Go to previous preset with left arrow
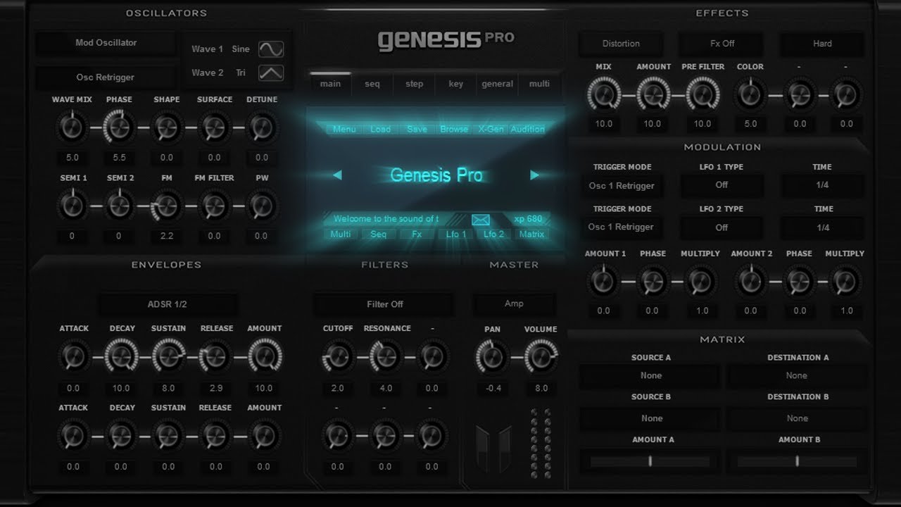 [x=337, y=175]
